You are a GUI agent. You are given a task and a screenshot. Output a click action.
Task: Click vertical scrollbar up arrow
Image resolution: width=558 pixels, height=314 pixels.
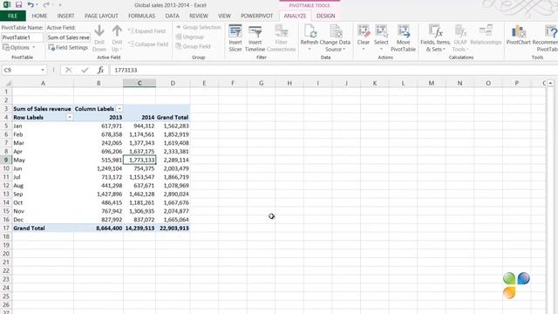(x=550, y=83)
